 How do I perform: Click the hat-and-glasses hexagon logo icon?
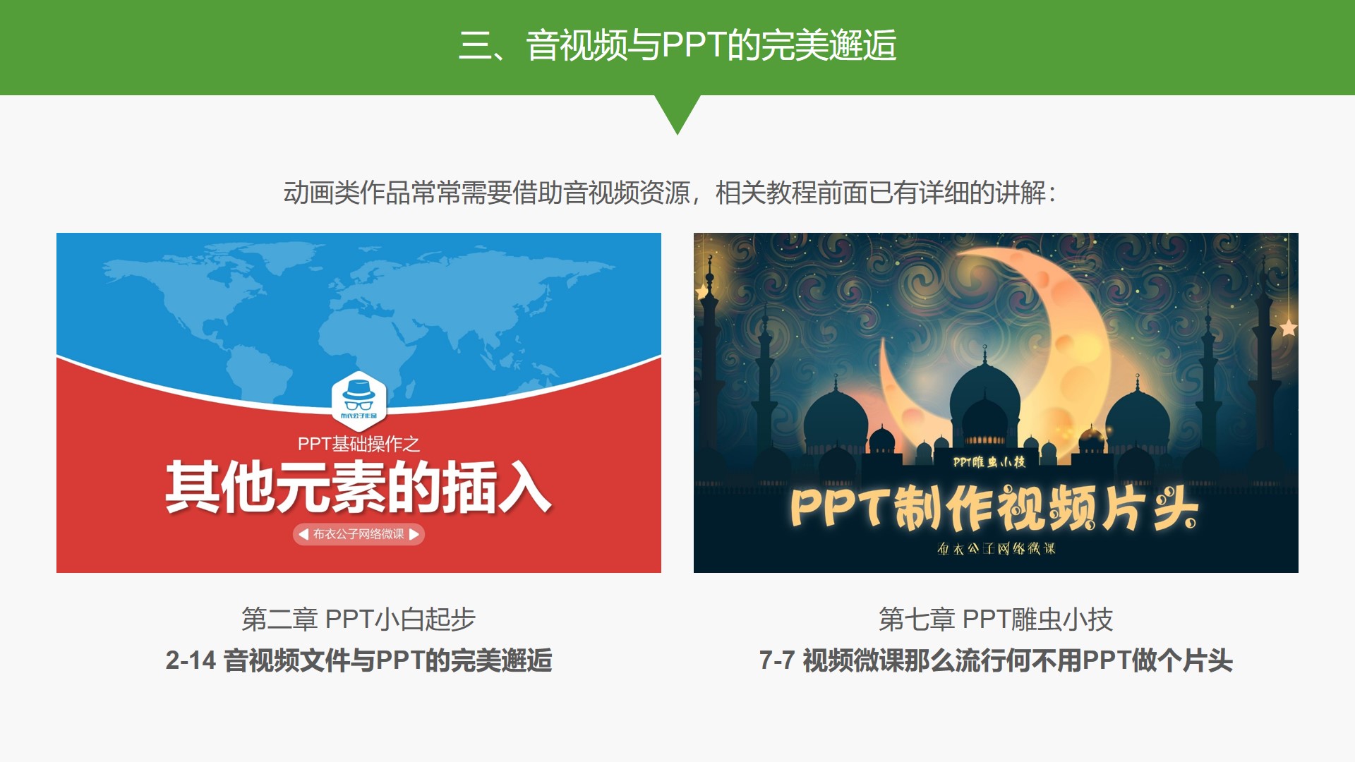(x=359, y=397)
